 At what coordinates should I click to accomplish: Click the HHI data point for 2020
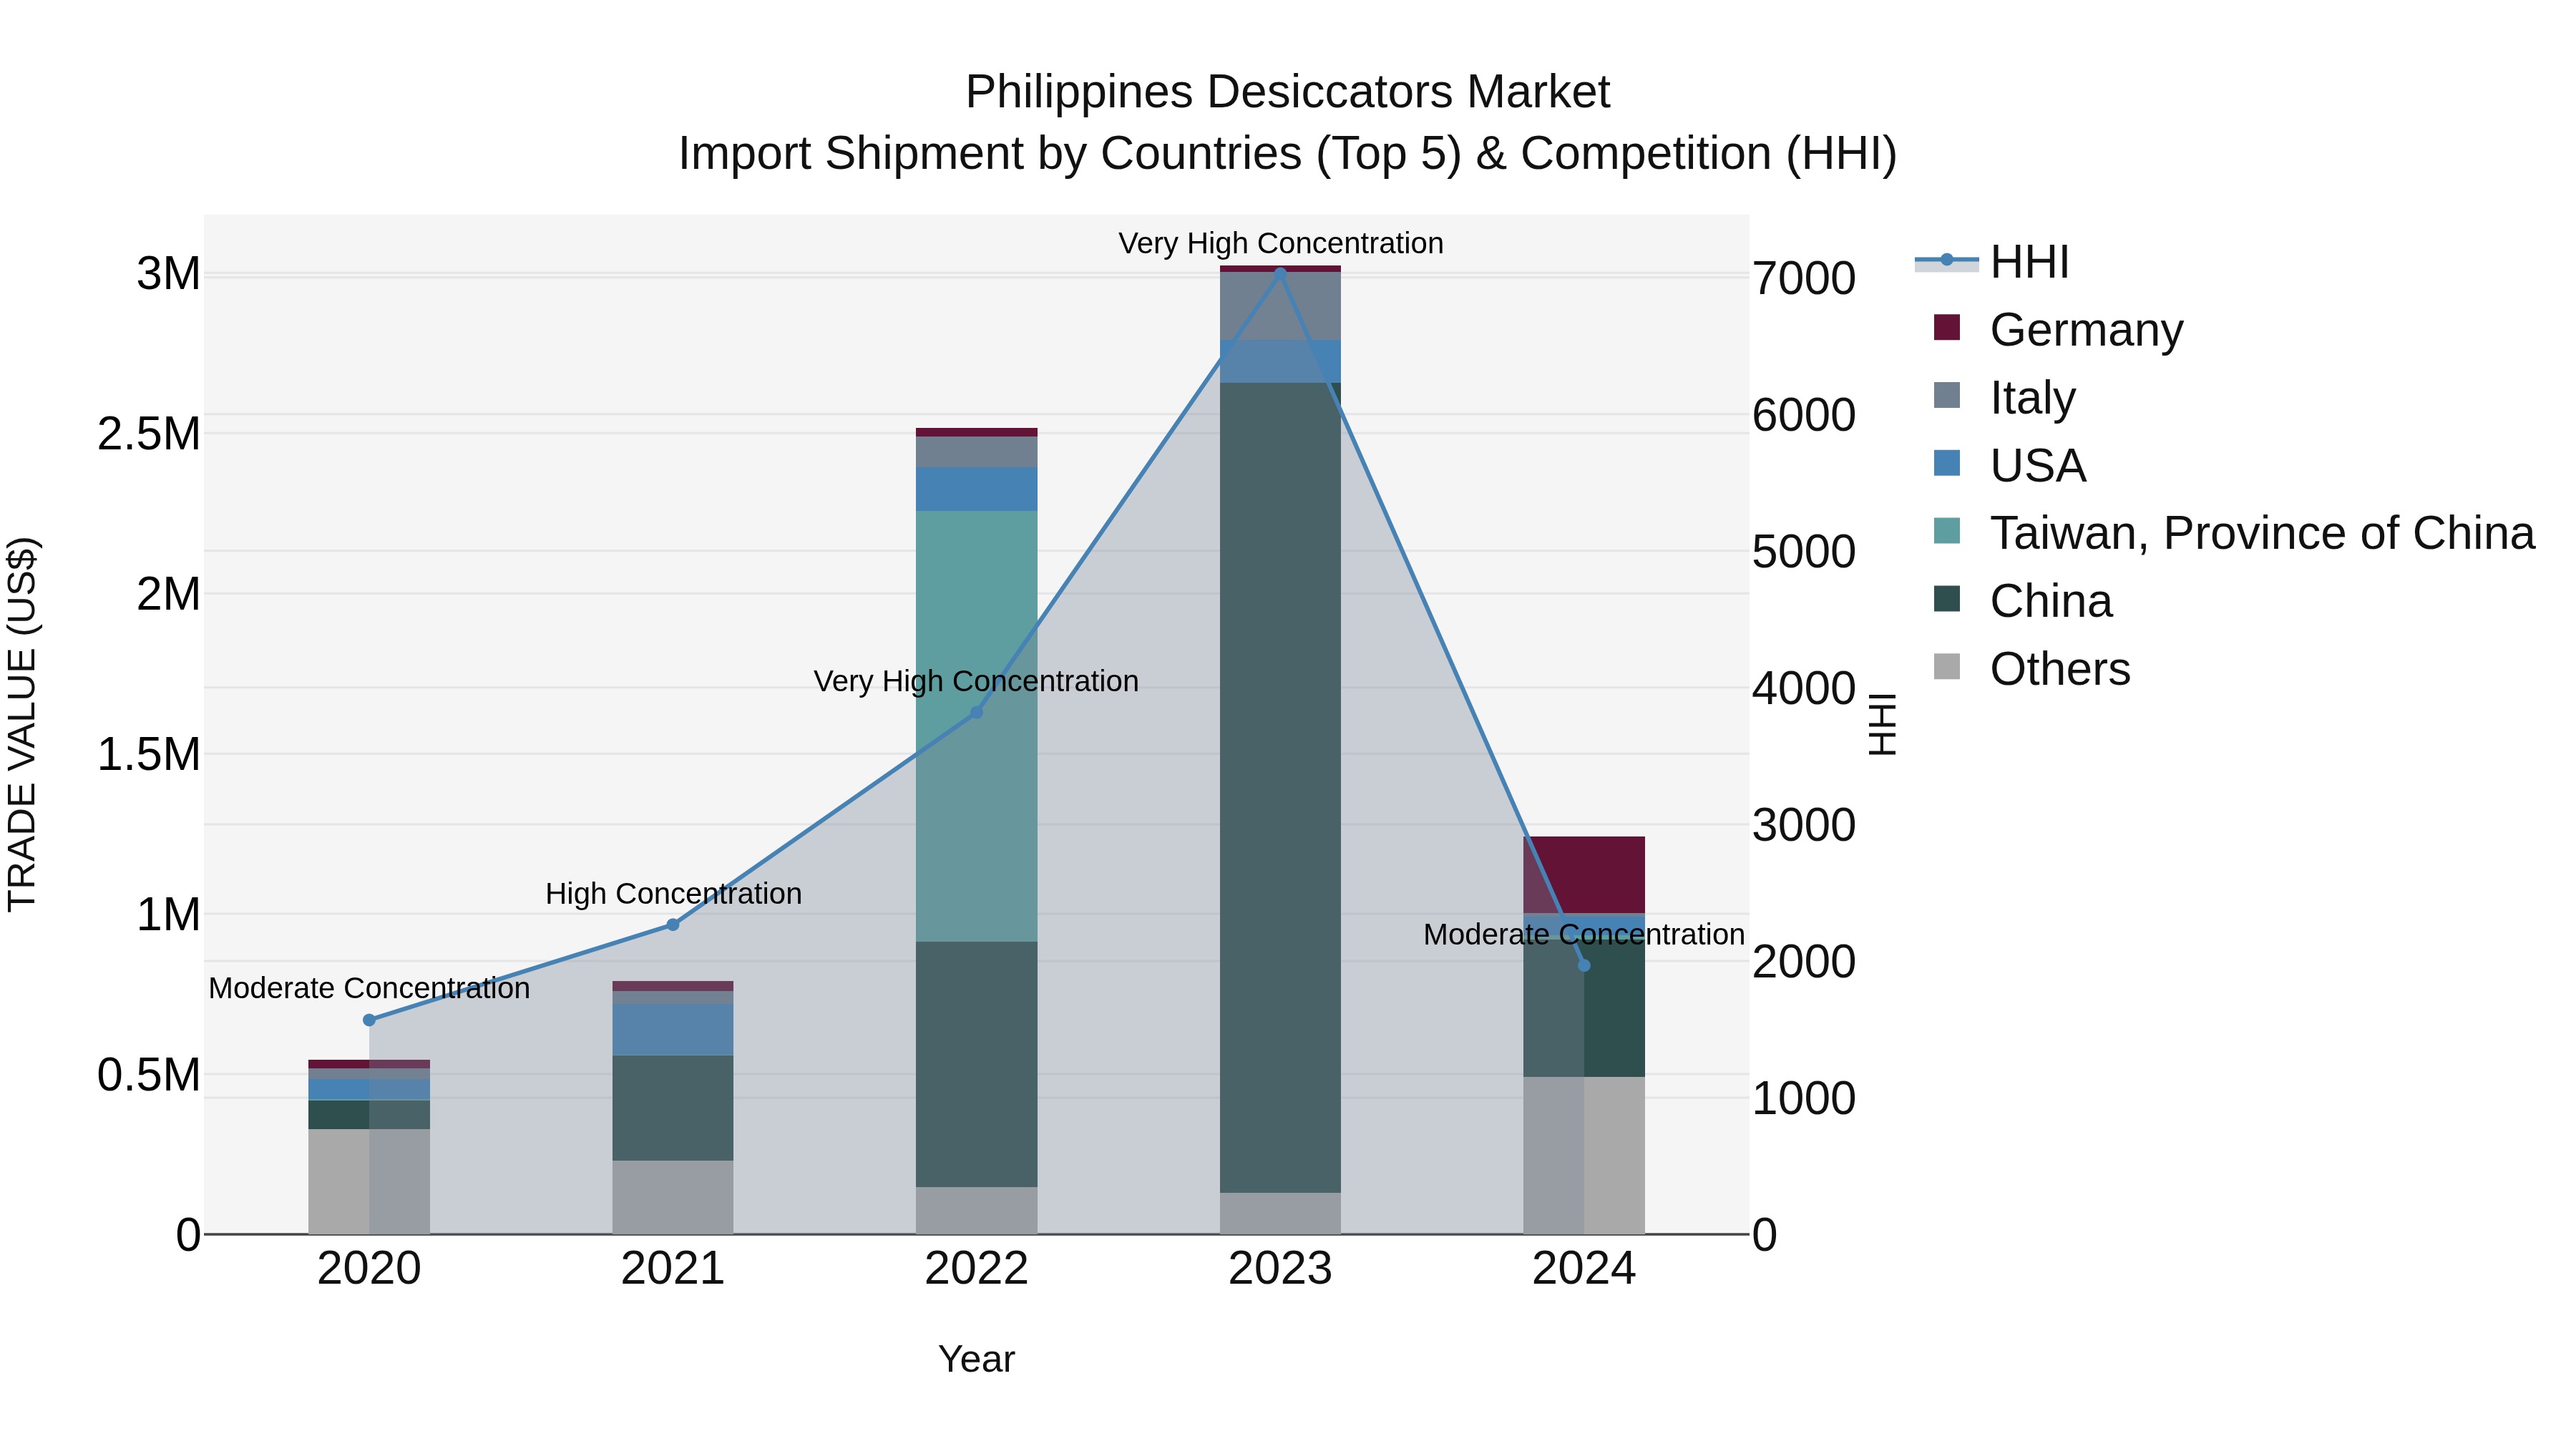coord(369,1020)
